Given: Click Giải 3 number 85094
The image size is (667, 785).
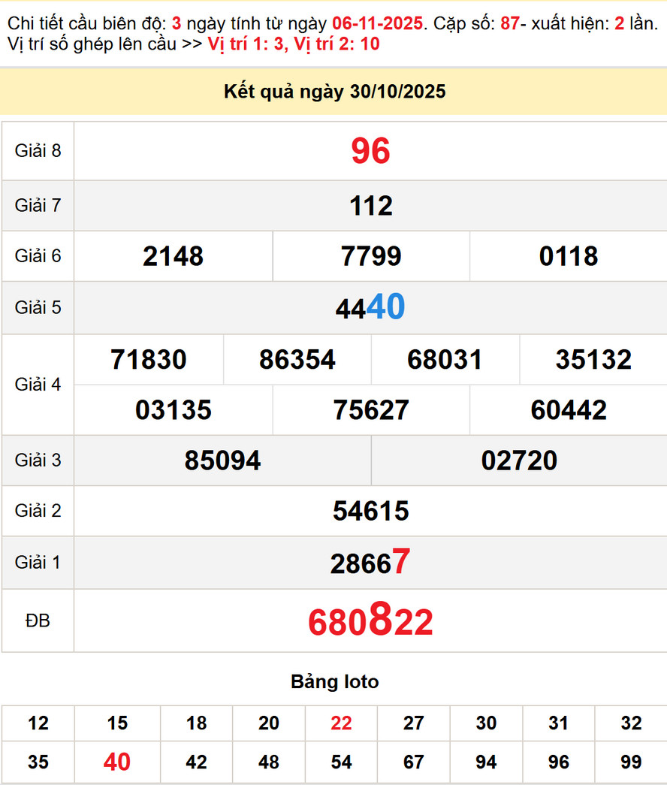Looking at the screenshot, I should tap(222, 460).
